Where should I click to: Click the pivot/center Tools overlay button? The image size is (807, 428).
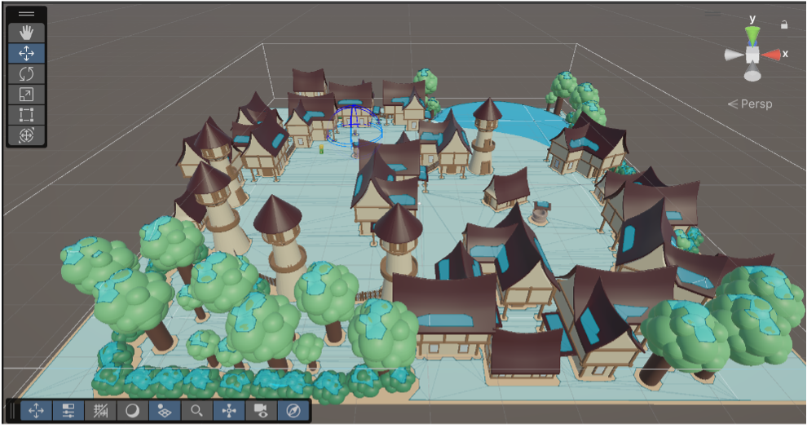click(x=228, y=411)
